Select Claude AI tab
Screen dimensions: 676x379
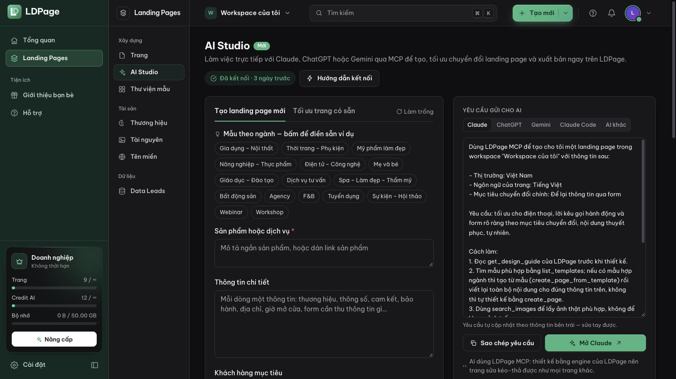477,125
